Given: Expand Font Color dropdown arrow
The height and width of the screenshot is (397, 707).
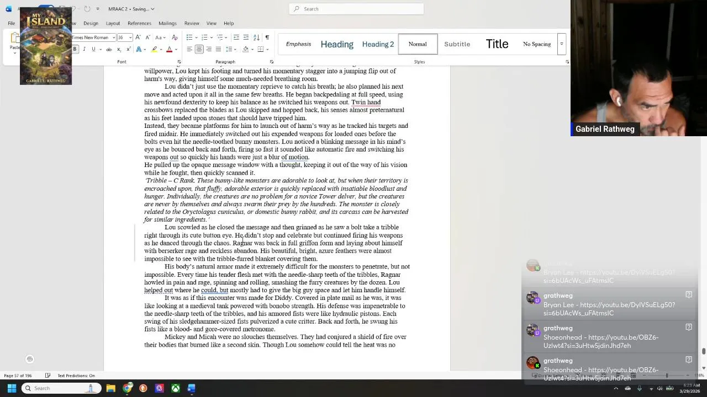Looking at the screenshot, I should coord(176,49).
